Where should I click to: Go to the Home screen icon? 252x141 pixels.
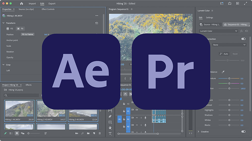click(x=21, y=4)
